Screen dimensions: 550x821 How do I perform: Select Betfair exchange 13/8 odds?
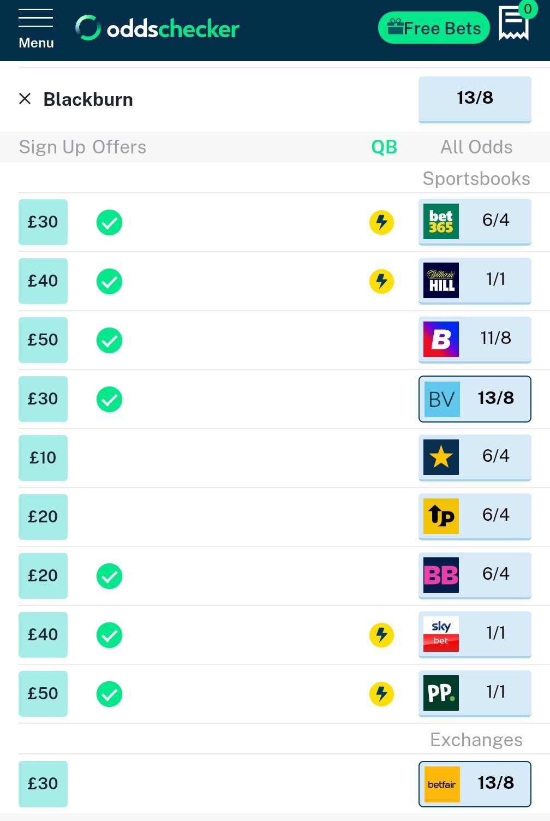coord(475,784)
